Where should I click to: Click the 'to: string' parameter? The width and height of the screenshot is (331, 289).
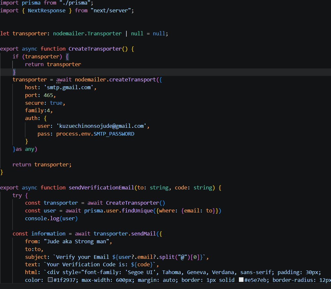tap(153, 187)
